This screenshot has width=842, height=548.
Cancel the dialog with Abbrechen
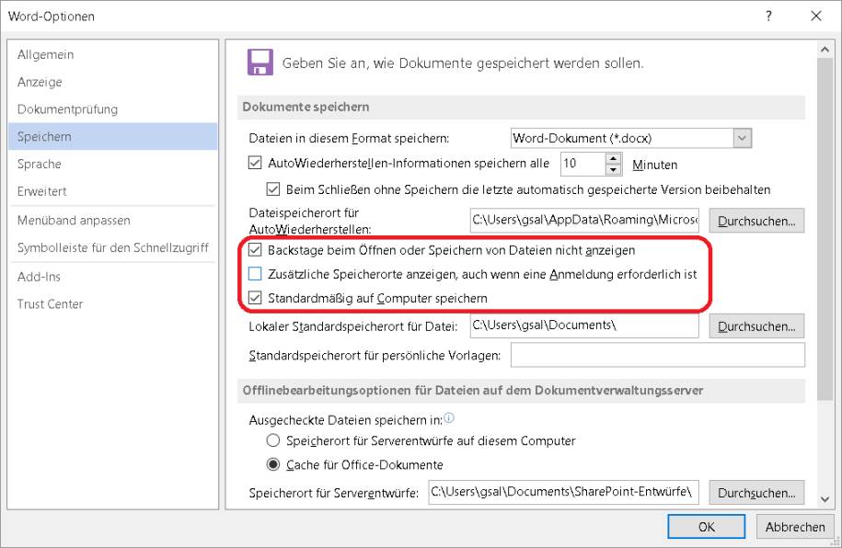794,527
